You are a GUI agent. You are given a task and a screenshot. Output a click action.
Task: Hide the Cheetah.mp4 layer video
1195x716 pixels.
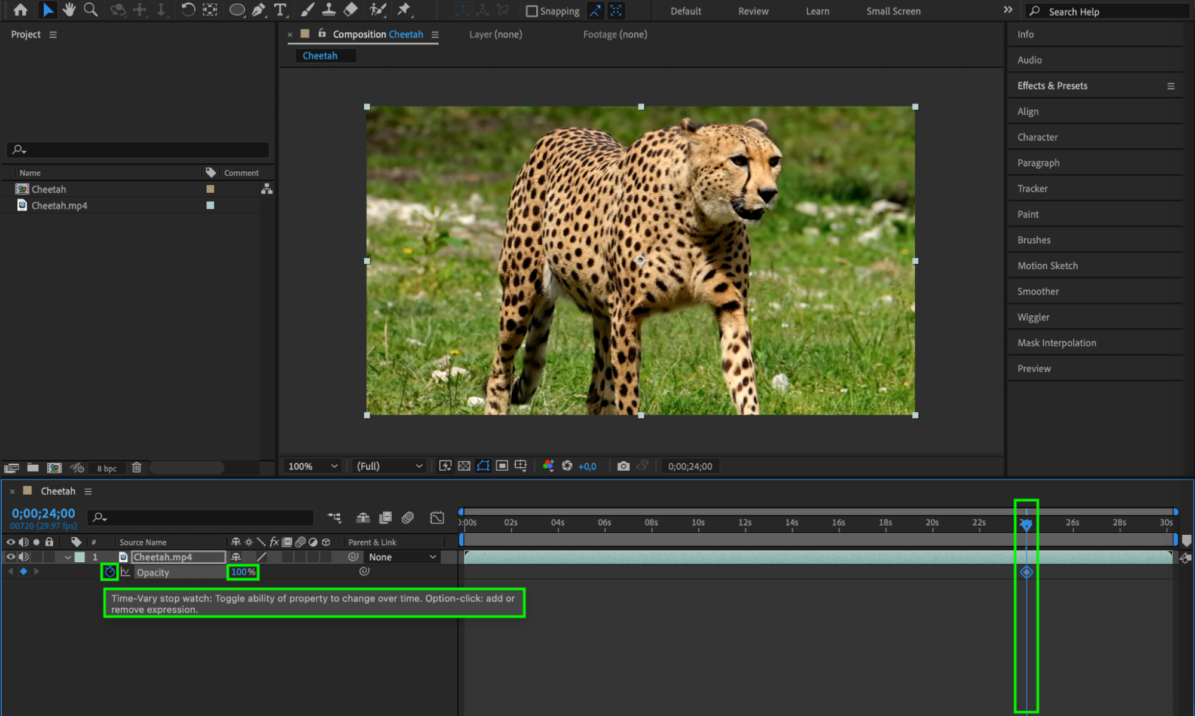[10, 557]
